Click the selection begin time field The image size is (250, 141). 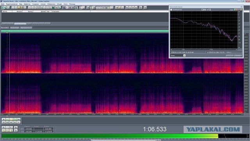point(29,129)
